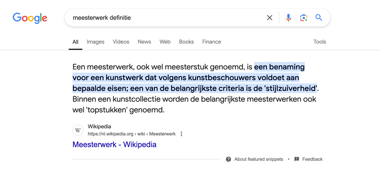Open the Meesterwerk - Wikipedia link
This screenshot has width=379, height=173.
114,144
